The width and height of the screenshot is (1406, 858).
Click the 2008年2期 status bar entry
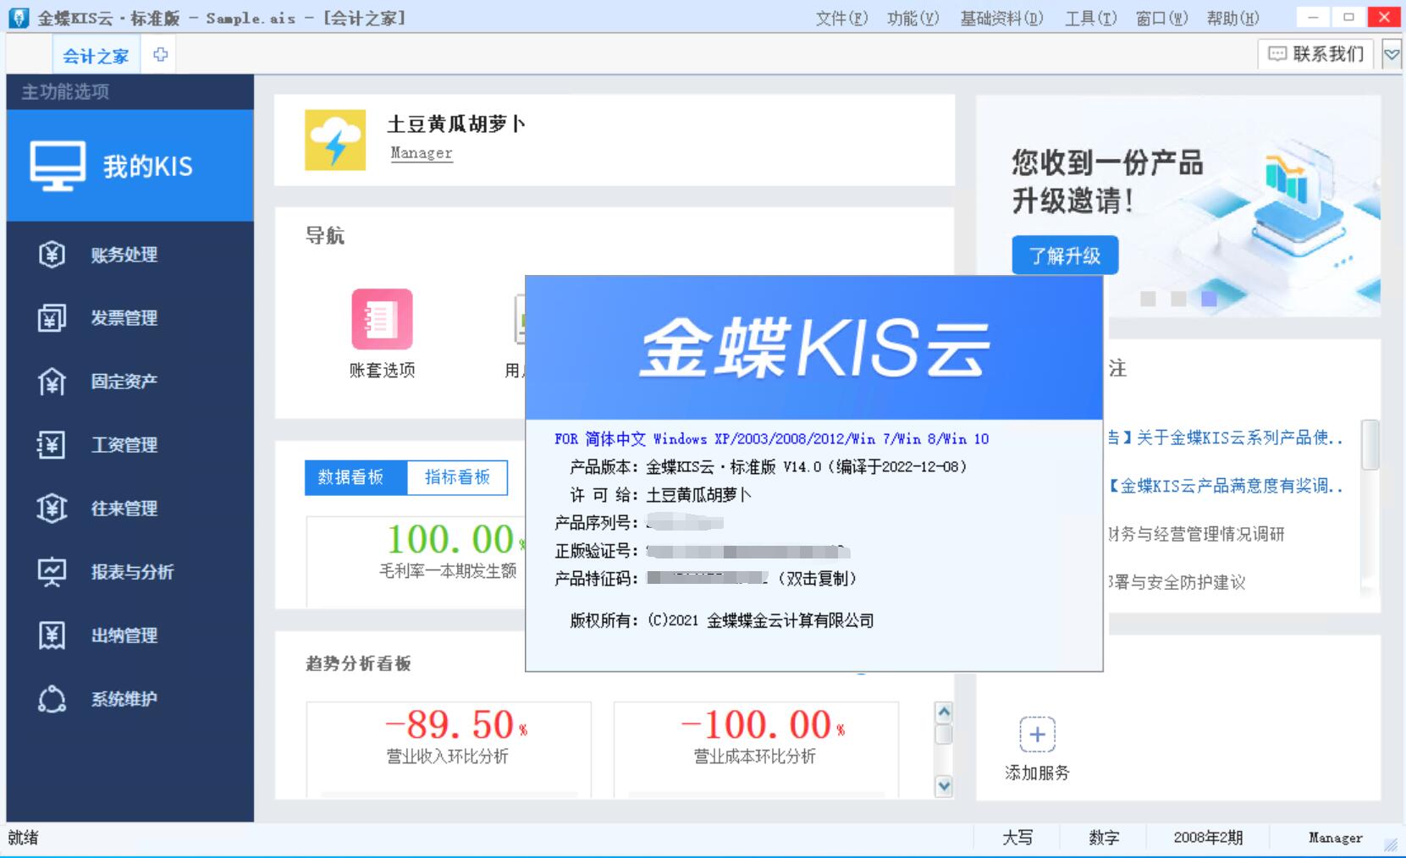[x=1208, y=838]
